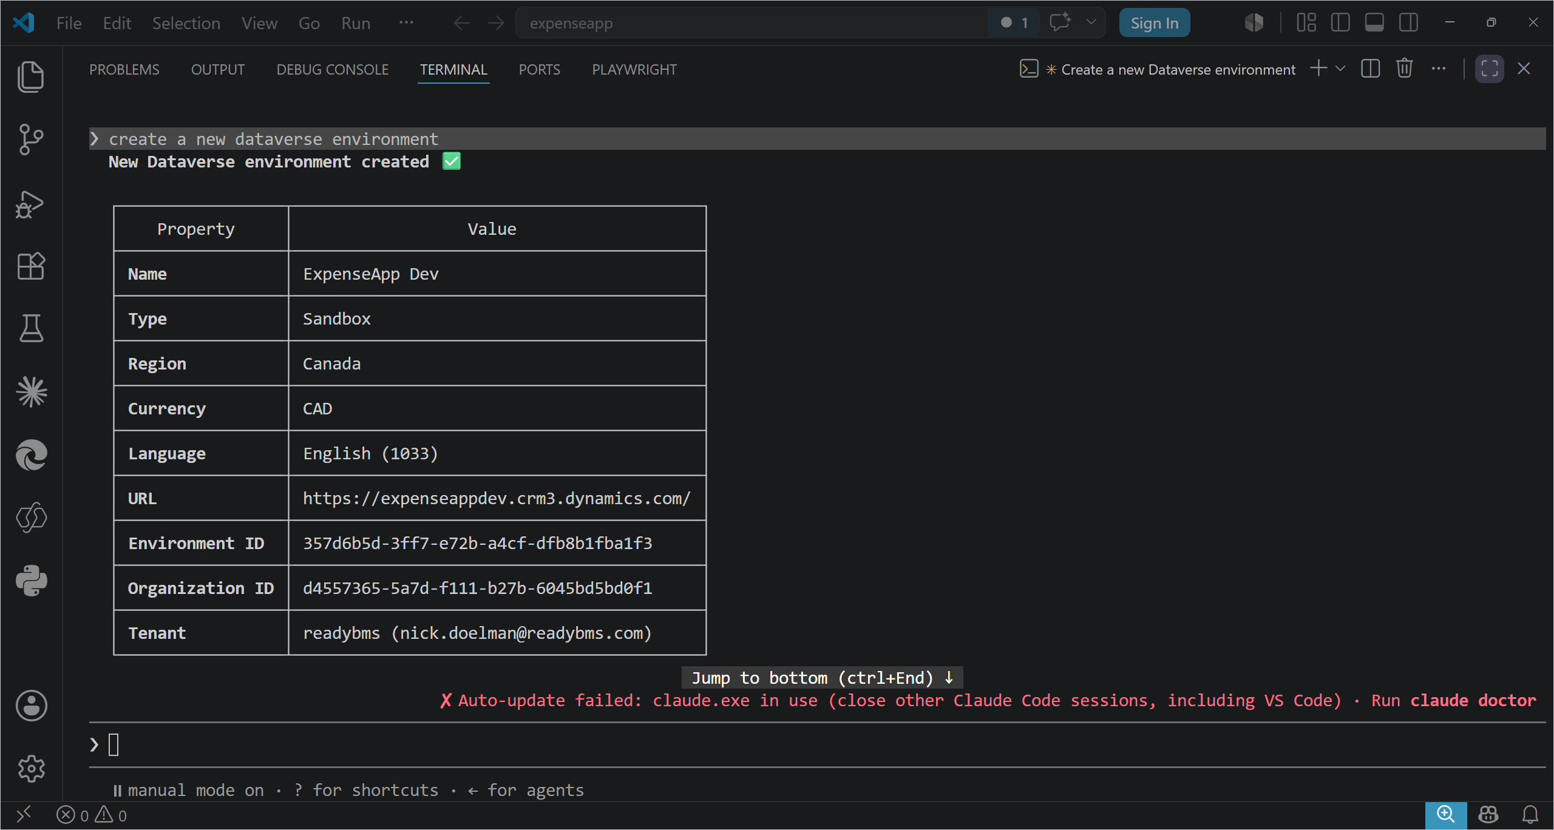Screen dimensions: 1554x830
Task: Open the Explorer view in activity bar
Action: [31, 77]
